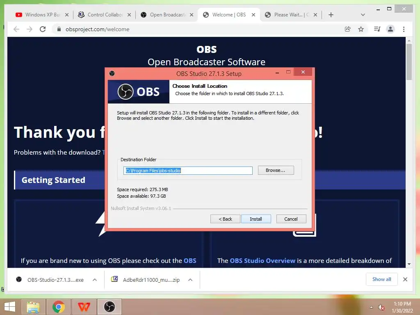
Task: View site security lock information
Action: [x=59, y=29]
